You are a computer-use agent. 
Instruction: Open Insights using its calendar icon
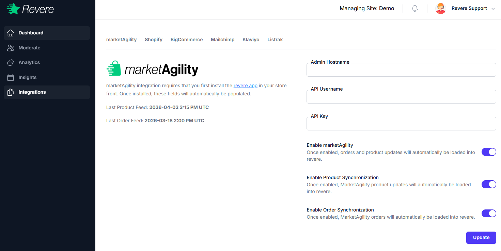coord(11,77)
